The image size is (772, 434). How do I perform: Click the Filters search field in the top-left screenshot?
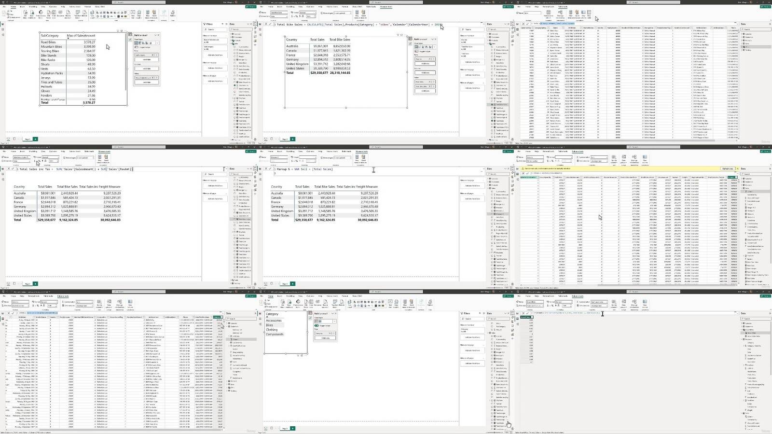point(215,29)
